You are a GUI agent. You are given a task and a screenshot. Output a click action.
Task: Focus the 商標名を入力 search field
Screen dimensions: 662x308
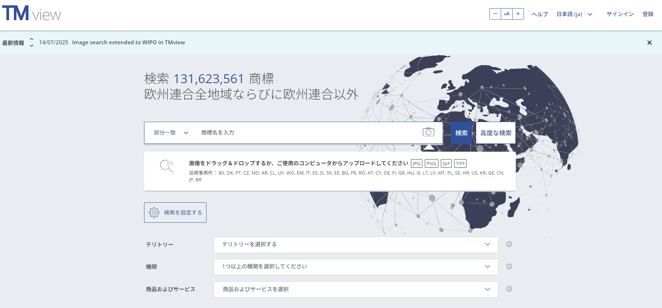point(307,133)
